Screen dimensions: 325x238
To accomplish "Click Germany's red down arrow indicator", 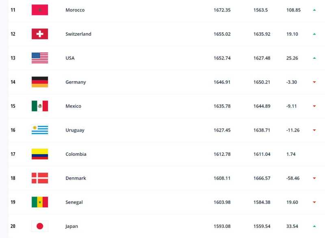I will tap(314, 82).
